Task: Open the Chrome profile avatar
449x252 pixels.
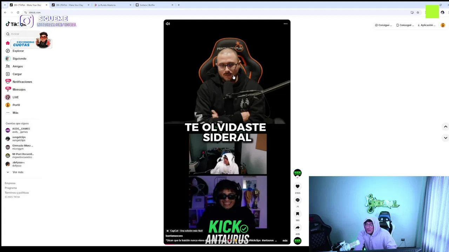Action: [x=442, y=13]
